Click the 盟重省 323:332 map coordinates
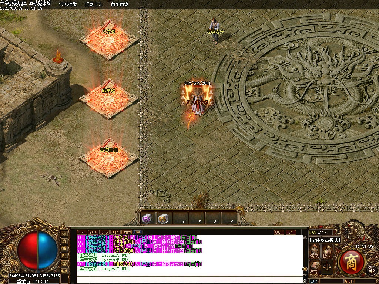The width and height of the screenshot is (379, 284). coord(33,281)
